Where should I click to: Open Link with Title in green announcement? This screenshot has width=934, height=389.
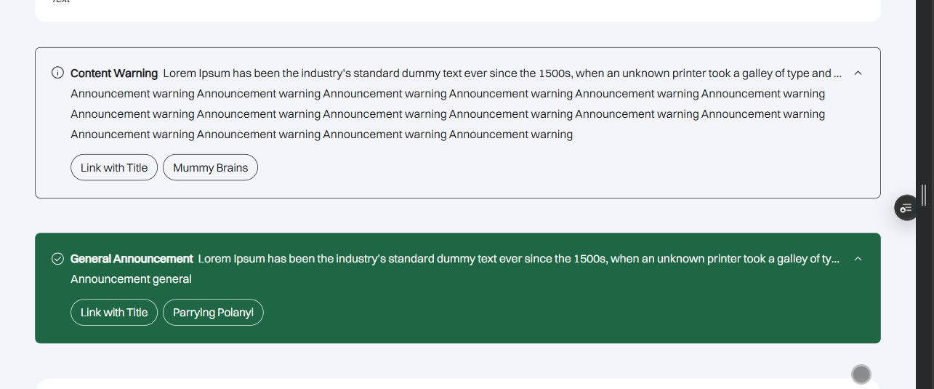coord(114,313)
